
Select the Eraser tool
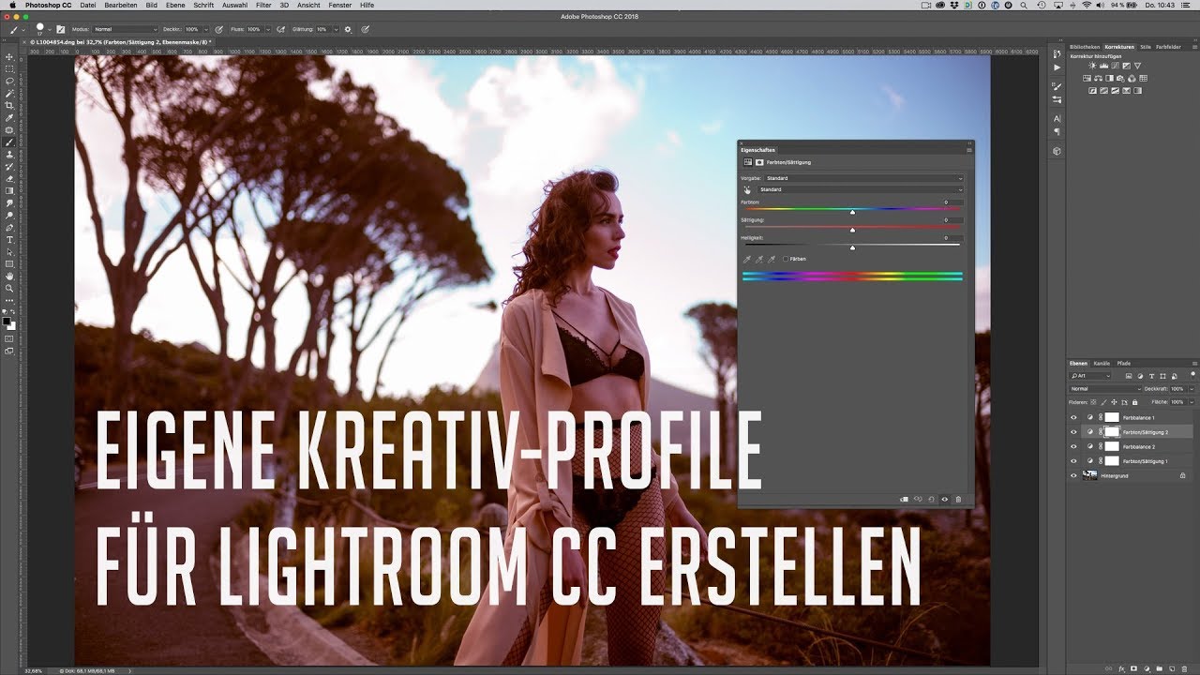click(9, 178)
